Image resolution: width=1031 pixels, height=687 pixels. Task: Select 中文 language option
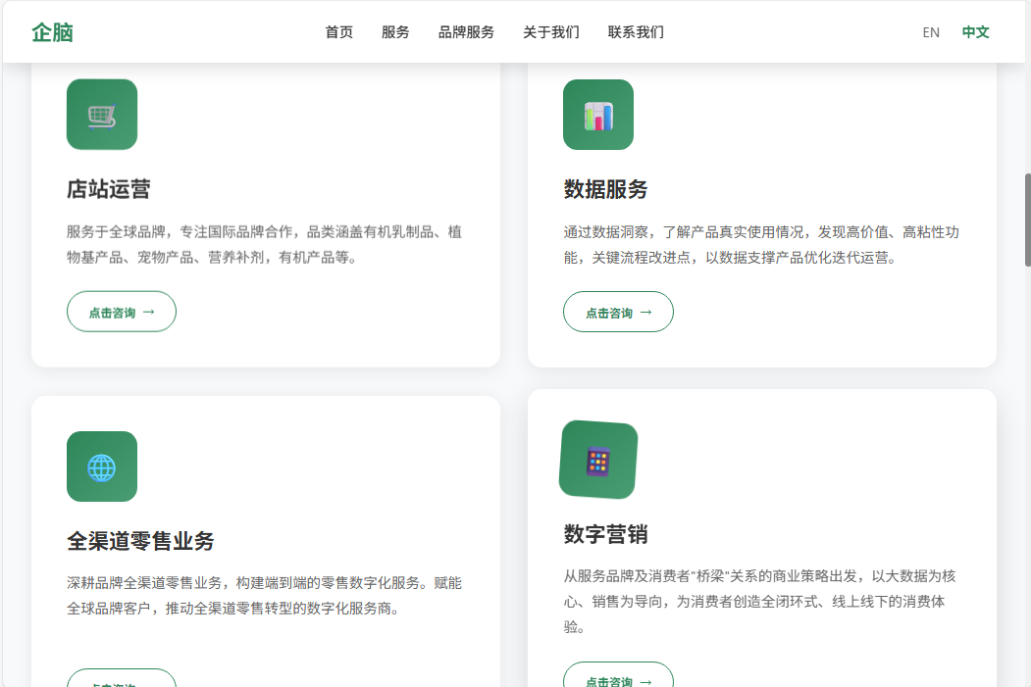coord(975,32)
